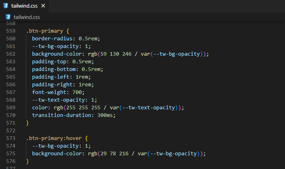285x169 pixels.
Task: Click the 0.5rem value on line 560
Action: pos(88,38)
